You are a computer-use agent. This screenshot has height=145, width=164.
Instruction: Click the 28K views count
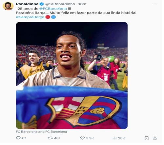121,138
